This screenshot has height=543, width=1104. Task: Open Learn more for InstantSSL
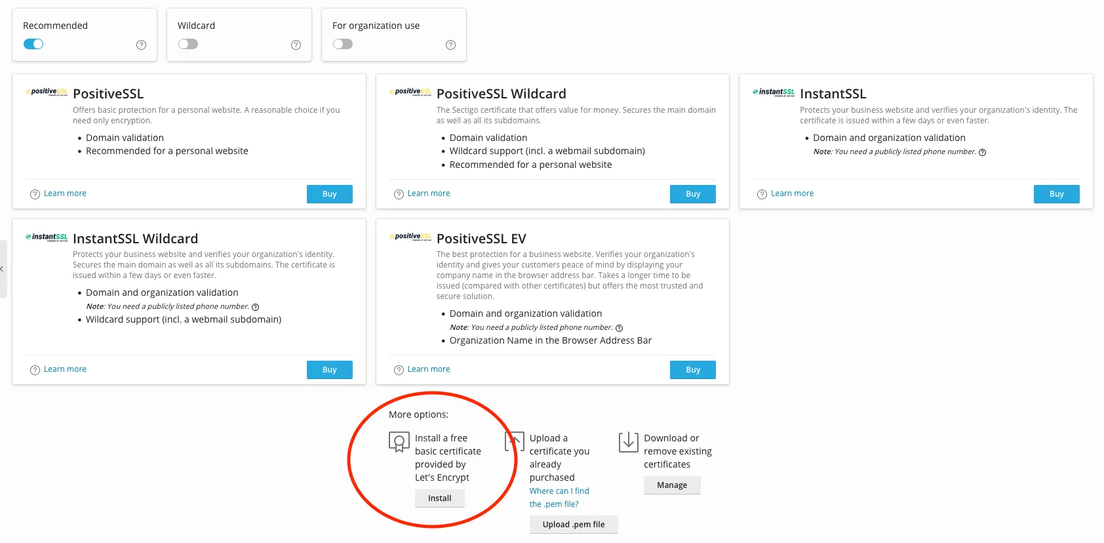click(792, 193)
